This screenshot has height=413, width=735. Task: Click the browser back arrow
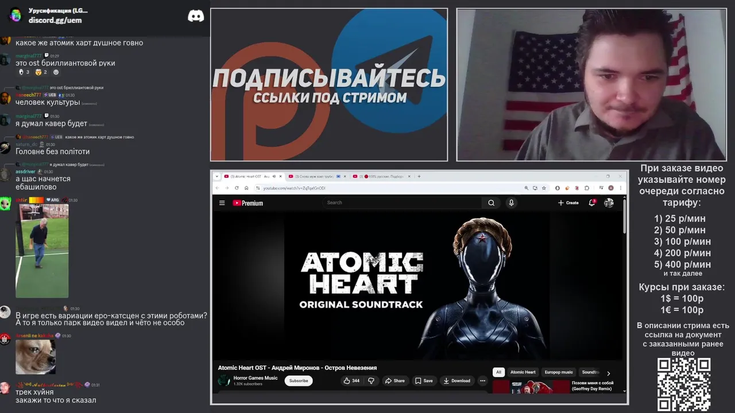coord(218,188)
